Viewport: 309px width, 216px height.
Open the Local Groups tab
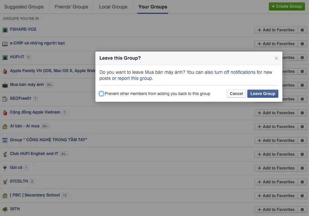coord(113,6)
